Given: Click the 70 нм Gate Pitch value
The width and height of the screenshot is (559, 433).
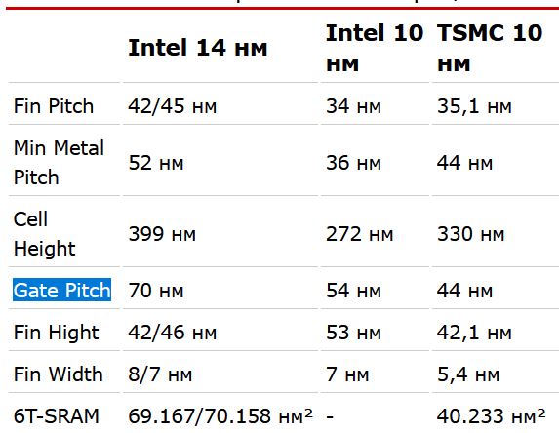Looking at the screenshot, I should [x=156, y=291].
